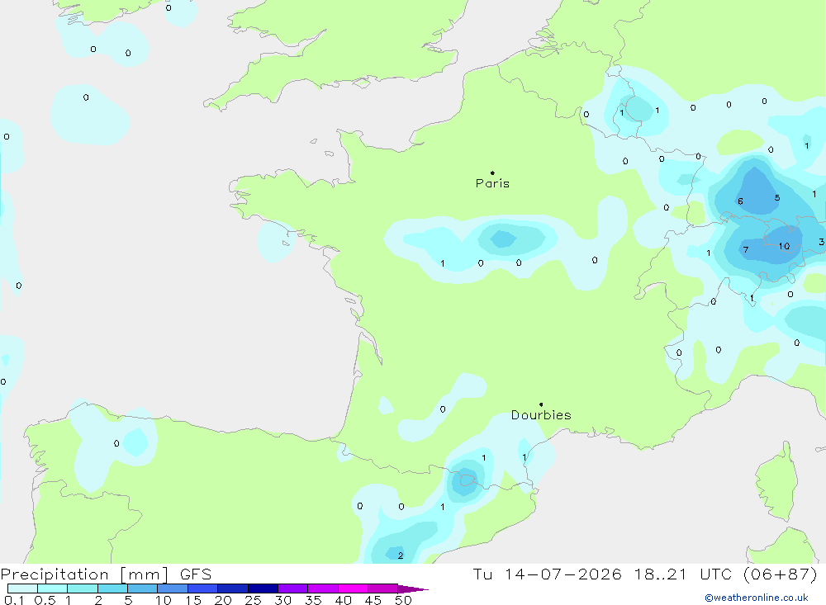Image resolution: width=826 pixels, height=605 pixels.
Task: Click the Paris city label
Action: 492,183
